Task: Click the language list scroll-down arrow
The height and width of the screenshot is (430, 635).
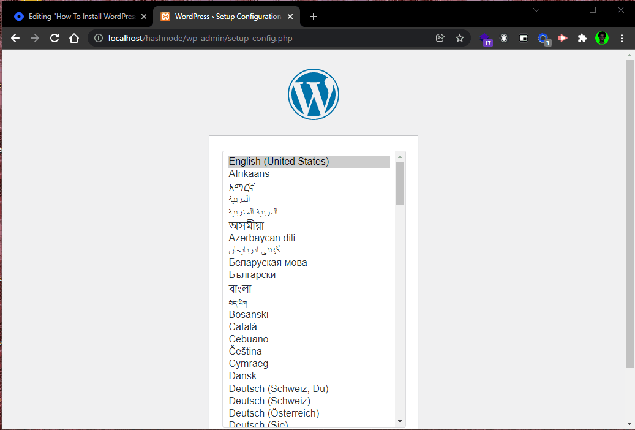Action: pos(400,421)
